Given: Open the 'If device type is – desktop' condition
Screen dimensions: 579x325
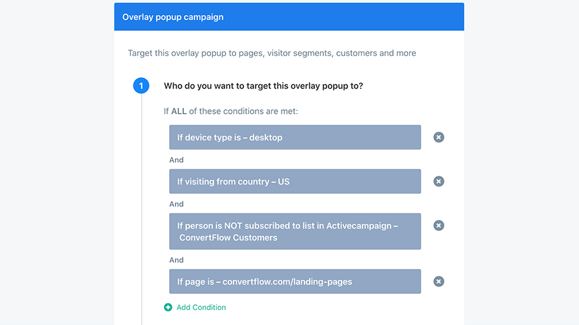Looking at the screenshot, I should pos(295,137).
